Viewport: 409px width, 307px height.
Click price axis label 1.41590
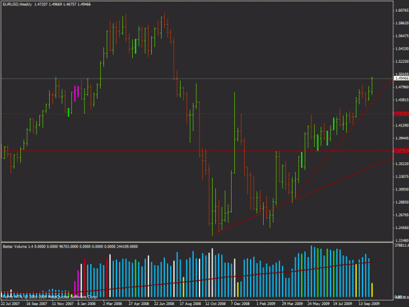coord(402,126)
